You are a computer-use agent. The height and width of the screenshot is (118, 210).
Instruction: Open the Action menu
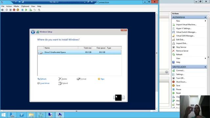click(9, 6)
